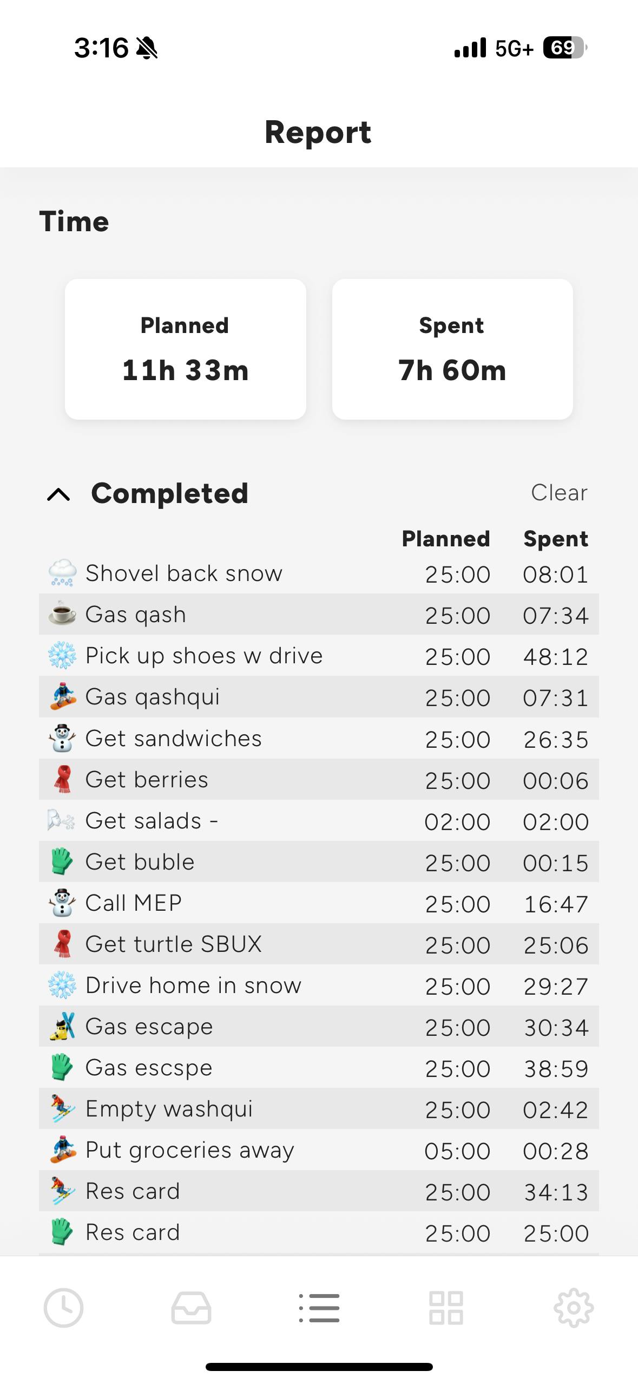Tap the coffee cup icon beside Gas qash

[x=62, y=614]
